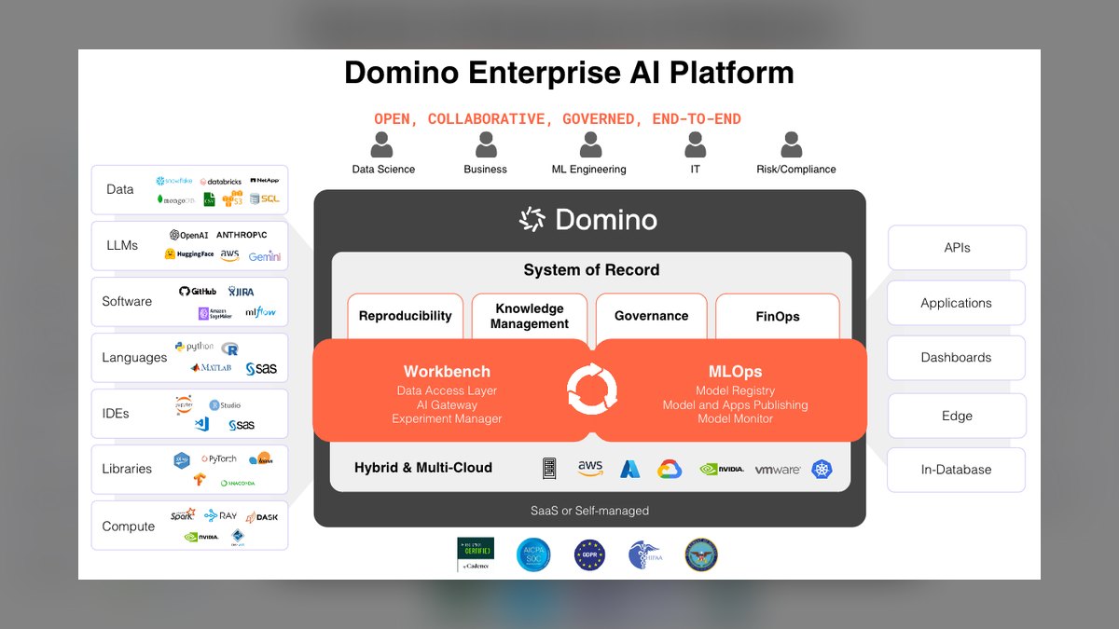1119x629 pixels.
Task: Click the "Experiment Manager" text
Action: [447, 419]
